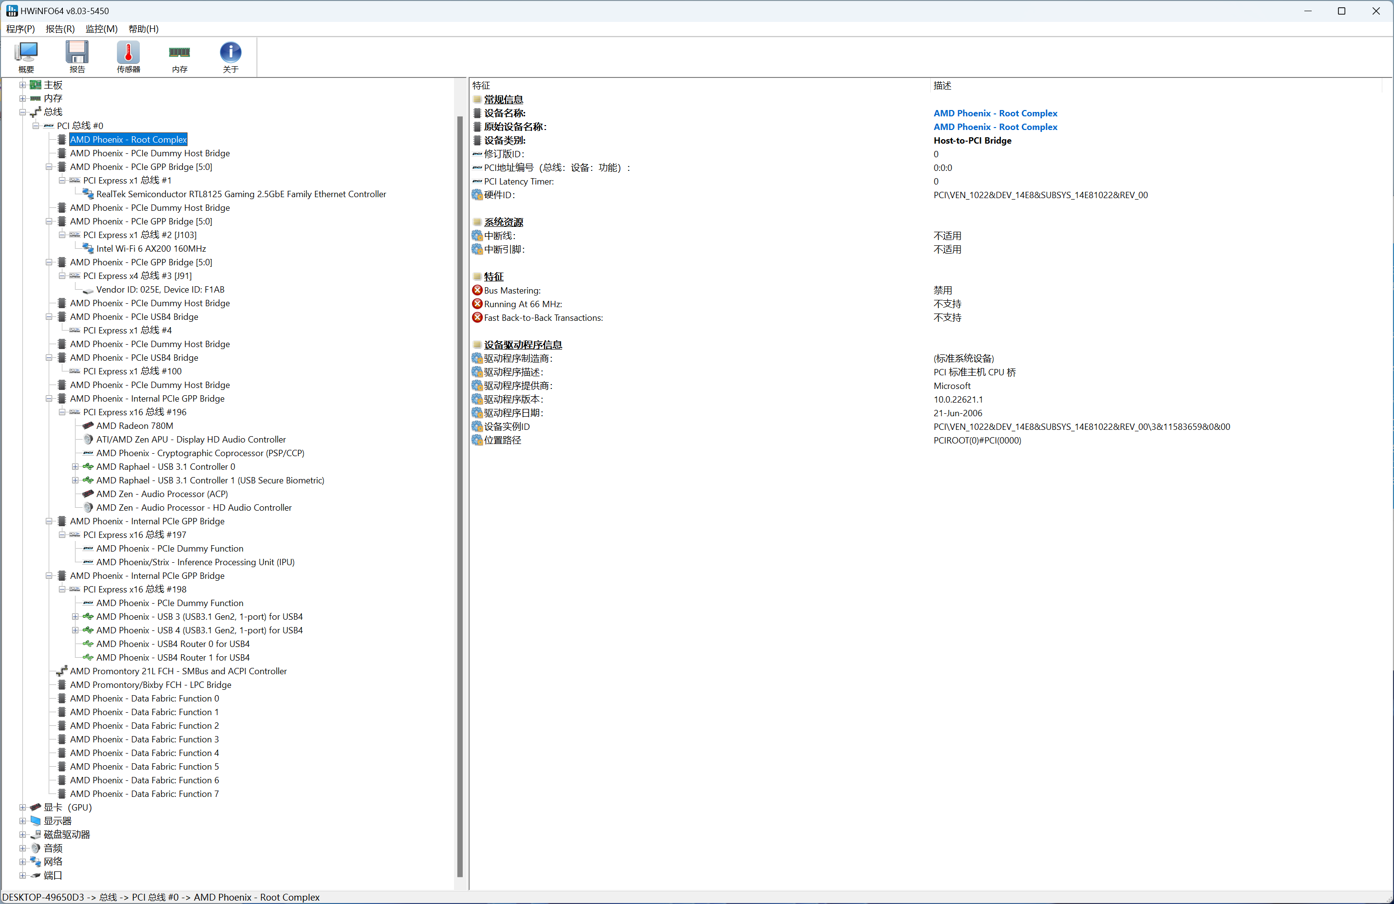Click the speaker icon beside Display HD Audio Controller
Screen dimensions: 1394x904
[x=89, y=439]
